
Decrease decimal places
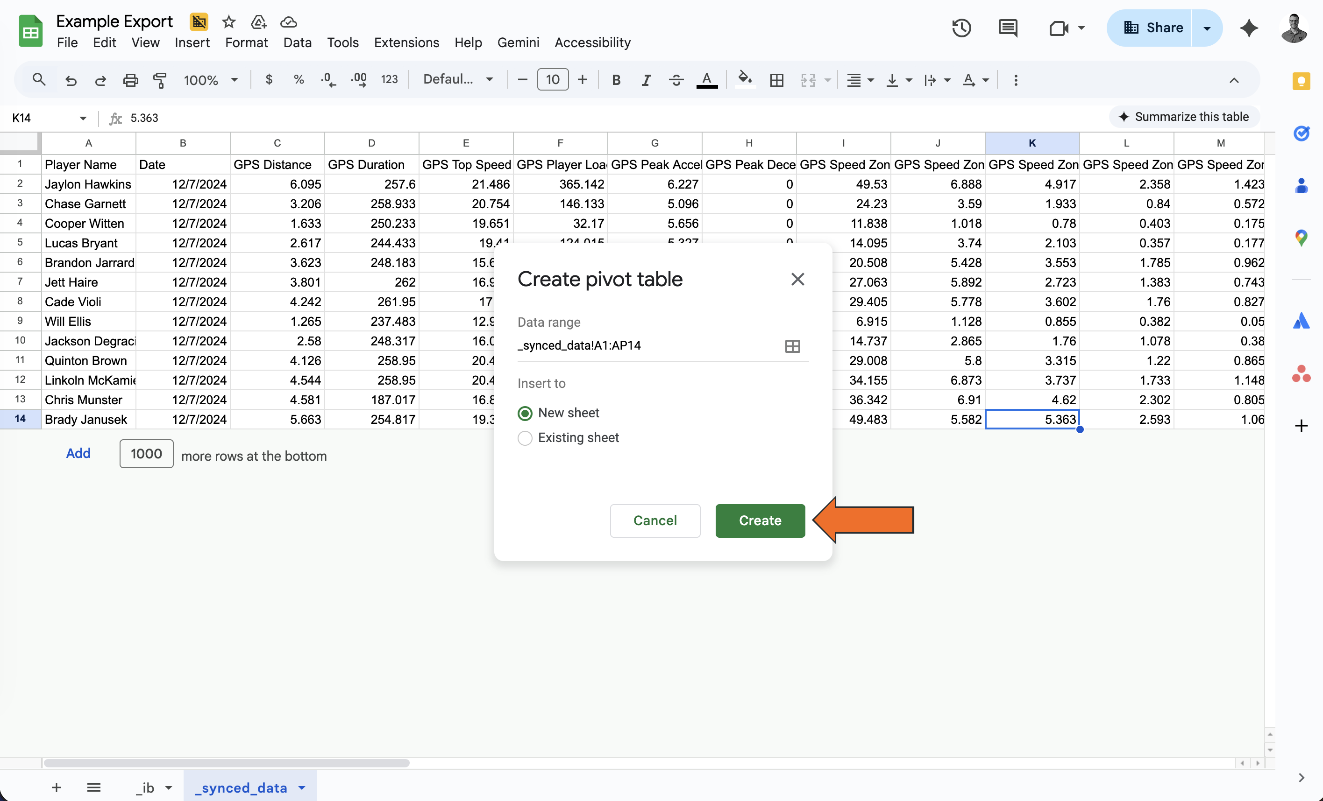click(328, 80)
